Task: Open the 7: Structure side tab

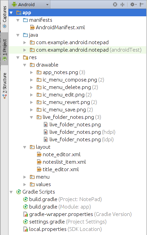Action: [4, 86]
